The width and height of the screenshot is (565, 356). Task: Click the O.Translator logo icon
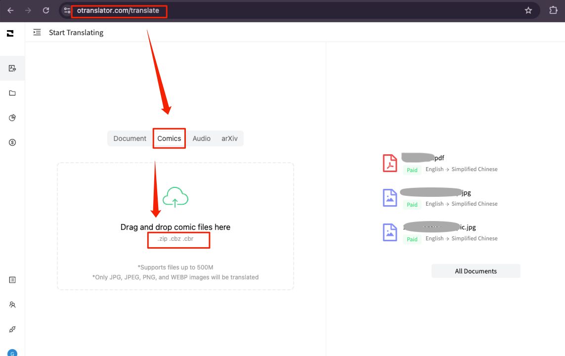click(x=10, y=33)
